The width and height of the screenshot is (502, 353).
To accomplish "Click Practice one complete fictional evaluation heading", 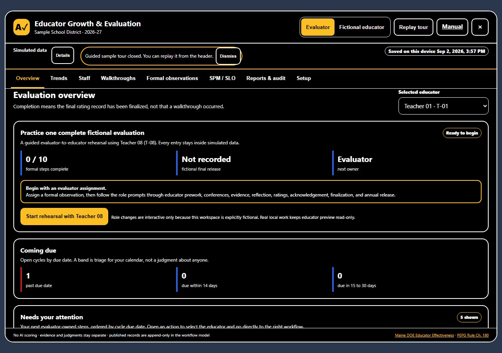I will tap(82, 133).
